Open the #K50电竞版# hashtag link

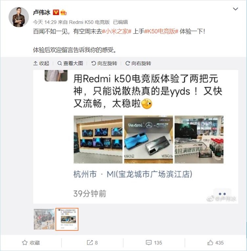pyautogui.click(x=161, y=31)
